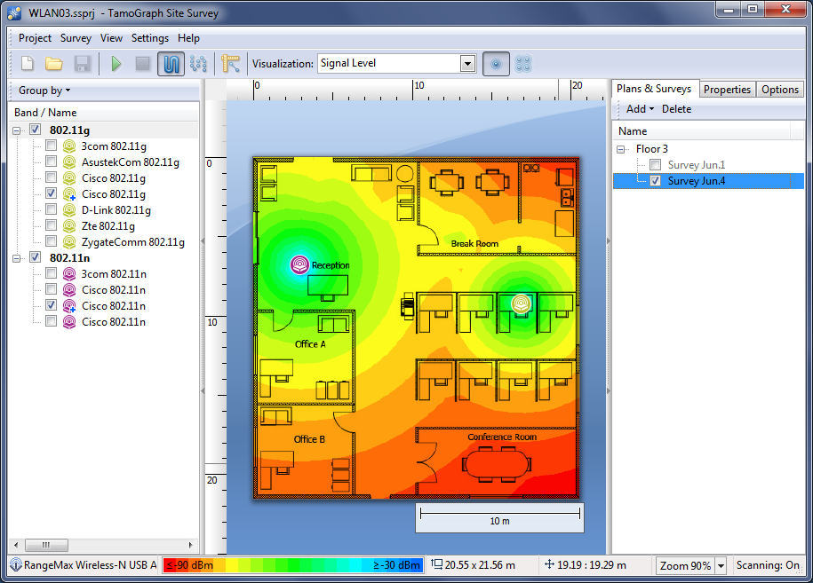Check the D-Link 802.11g checkbox
813x583 pixels.
pyautogui.click(x=51, y=209)
